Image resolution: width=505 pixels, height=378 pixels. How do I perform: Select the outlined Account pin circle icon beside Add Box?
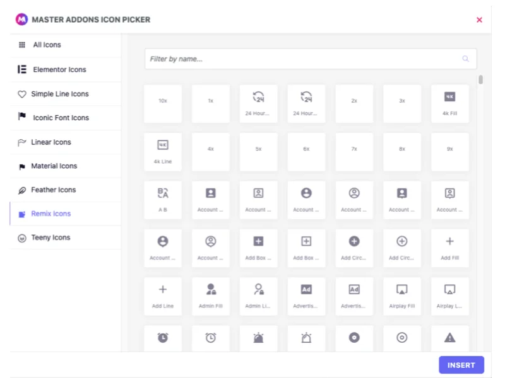[211, 248]
